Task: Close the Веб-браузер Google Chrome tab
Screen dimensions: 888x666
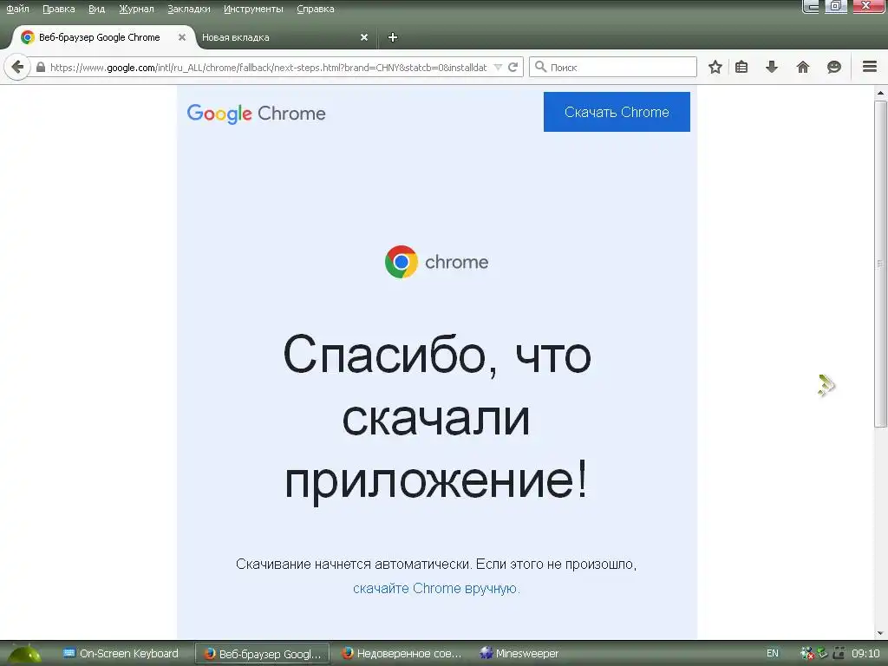Action: (182, 37)
